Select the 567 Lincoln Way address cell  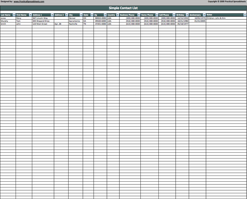(x=43, y=18)
